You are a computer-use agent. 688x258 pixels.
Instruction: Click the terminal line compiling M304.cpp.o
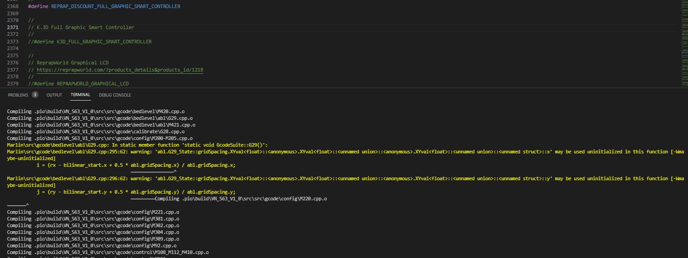click(x=93, y=232)
